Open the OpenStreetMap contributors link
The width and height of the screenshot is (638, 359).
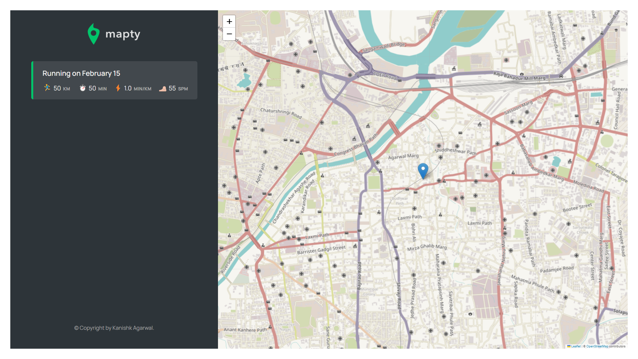[597, 346]
